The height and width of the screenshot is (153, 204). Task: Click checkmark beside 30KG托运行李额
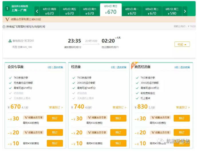pyautogui.click(x=137, y=83)
